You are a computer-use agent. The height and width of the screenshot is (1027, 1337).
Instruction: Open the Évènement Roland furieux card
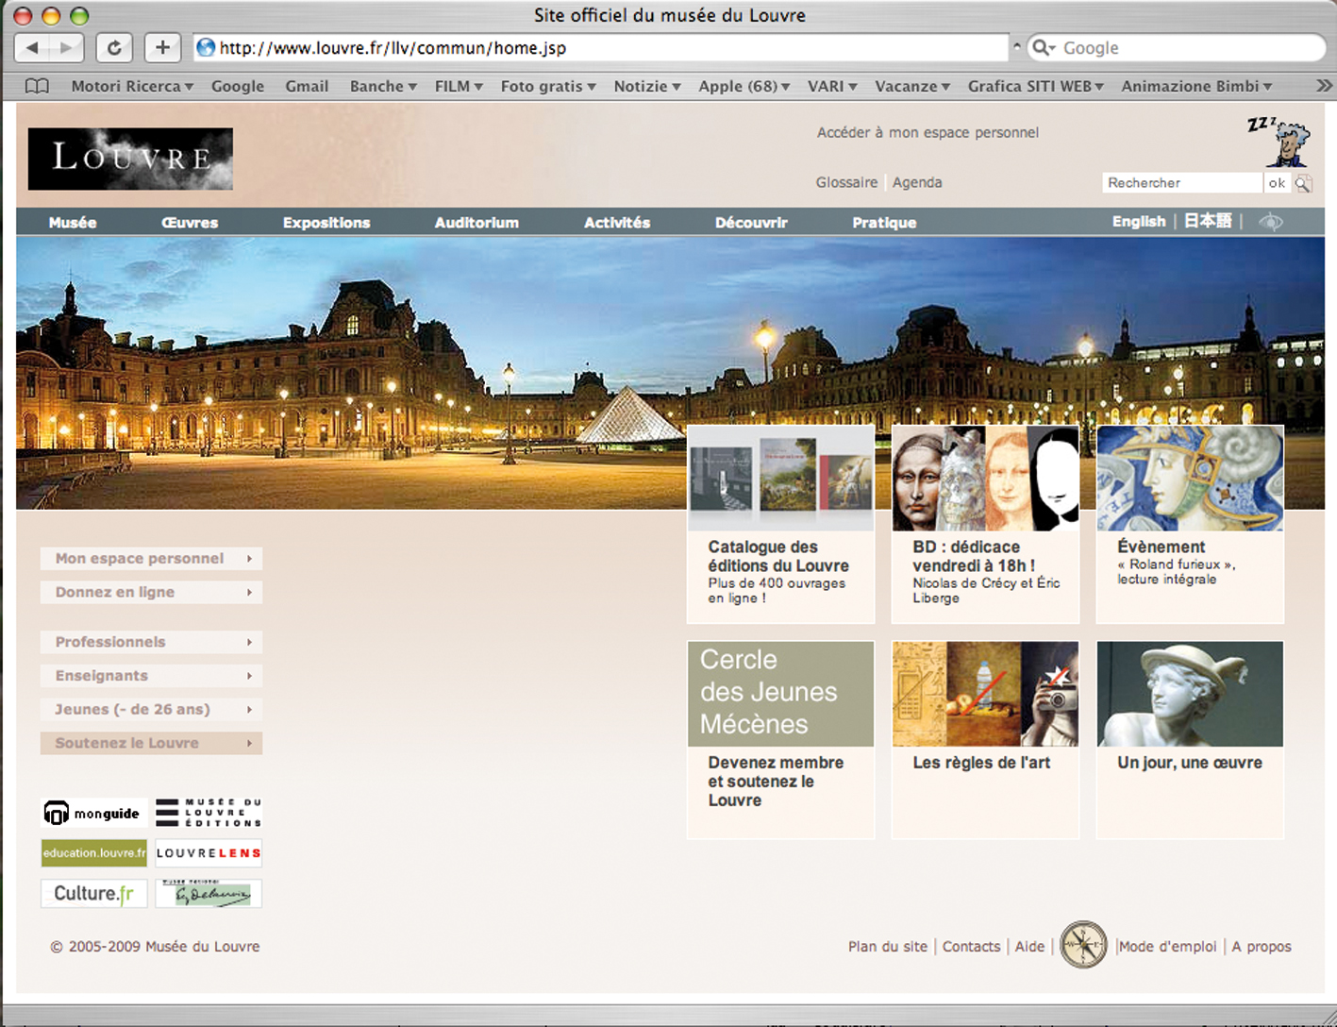[1190, 525]
